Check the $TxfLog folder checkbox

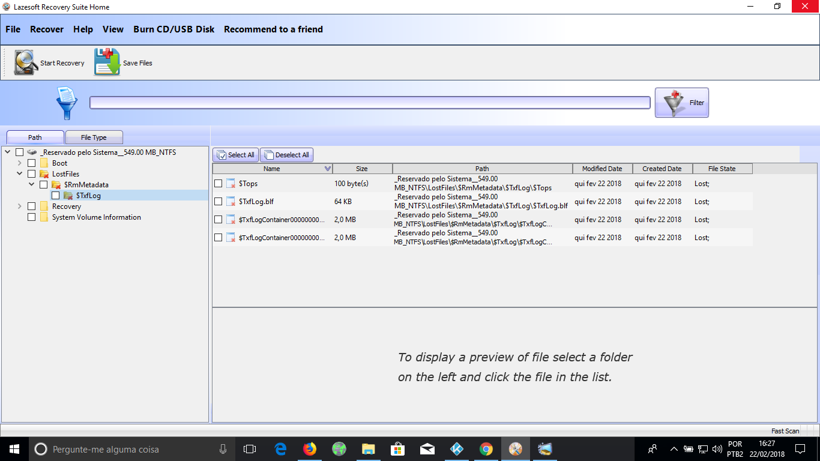click(x=56, y=196)
